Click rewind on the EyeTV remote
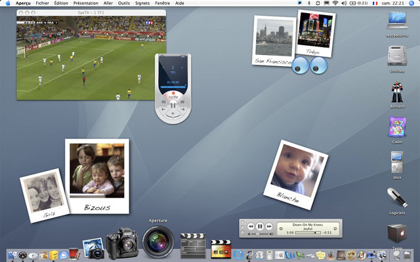The width and height of the screenshot is (420, 262). (x=163, y=102)
